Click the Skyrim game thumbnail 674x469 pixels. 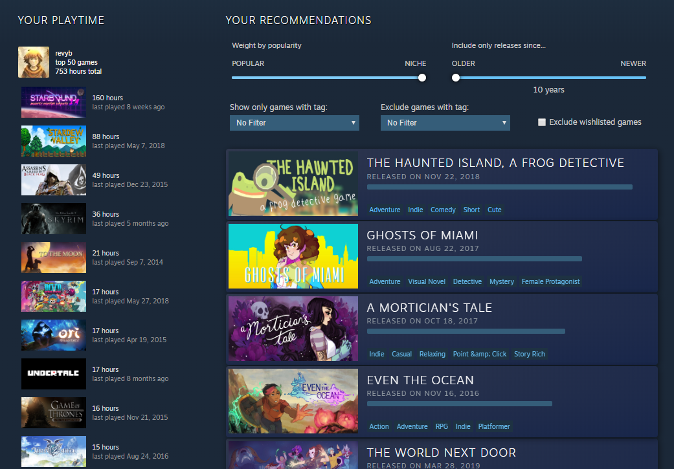pos(54,219)
